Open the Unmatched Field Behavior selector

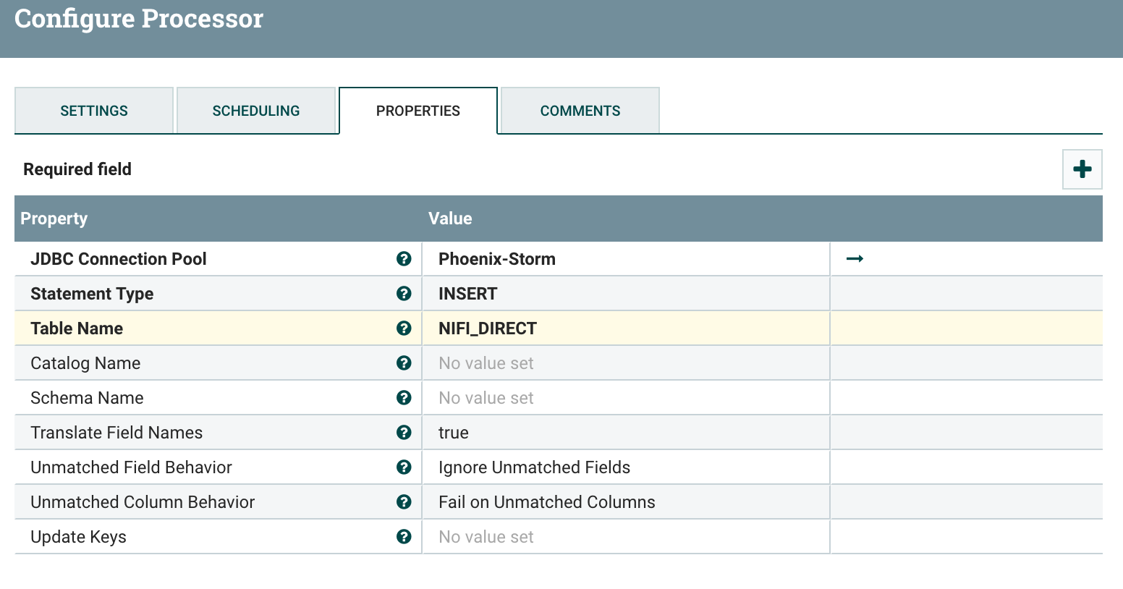[x=626, y=467]
